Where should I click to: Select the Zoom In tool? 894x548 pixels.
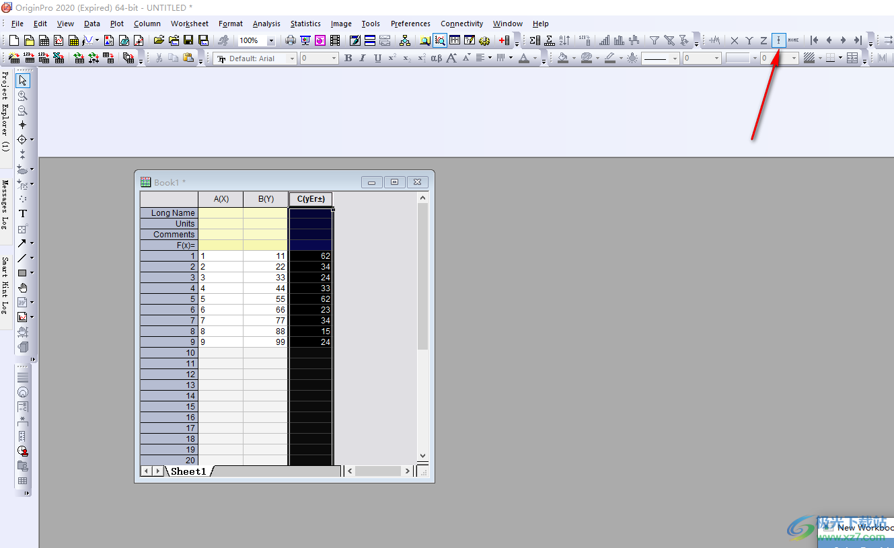23,95
